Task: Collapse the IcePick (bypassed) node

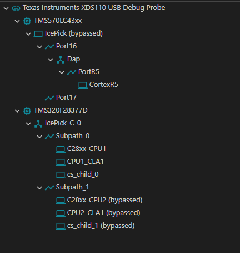Action: click(28, 34)
